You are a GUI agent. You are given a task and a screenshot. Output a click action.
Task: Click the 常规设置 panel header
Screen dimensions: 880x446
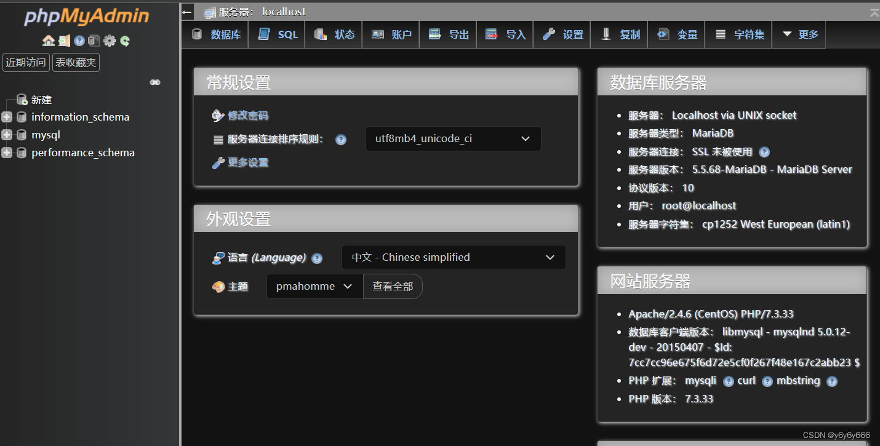point(386,82)
